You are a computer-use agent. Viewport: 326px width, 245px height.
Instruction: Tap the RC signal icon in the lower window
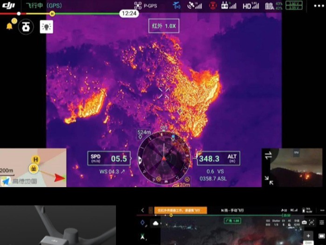293,210
